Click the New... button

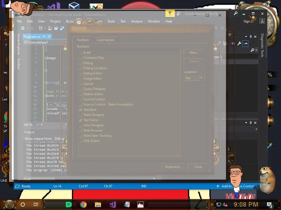(194, 52)
